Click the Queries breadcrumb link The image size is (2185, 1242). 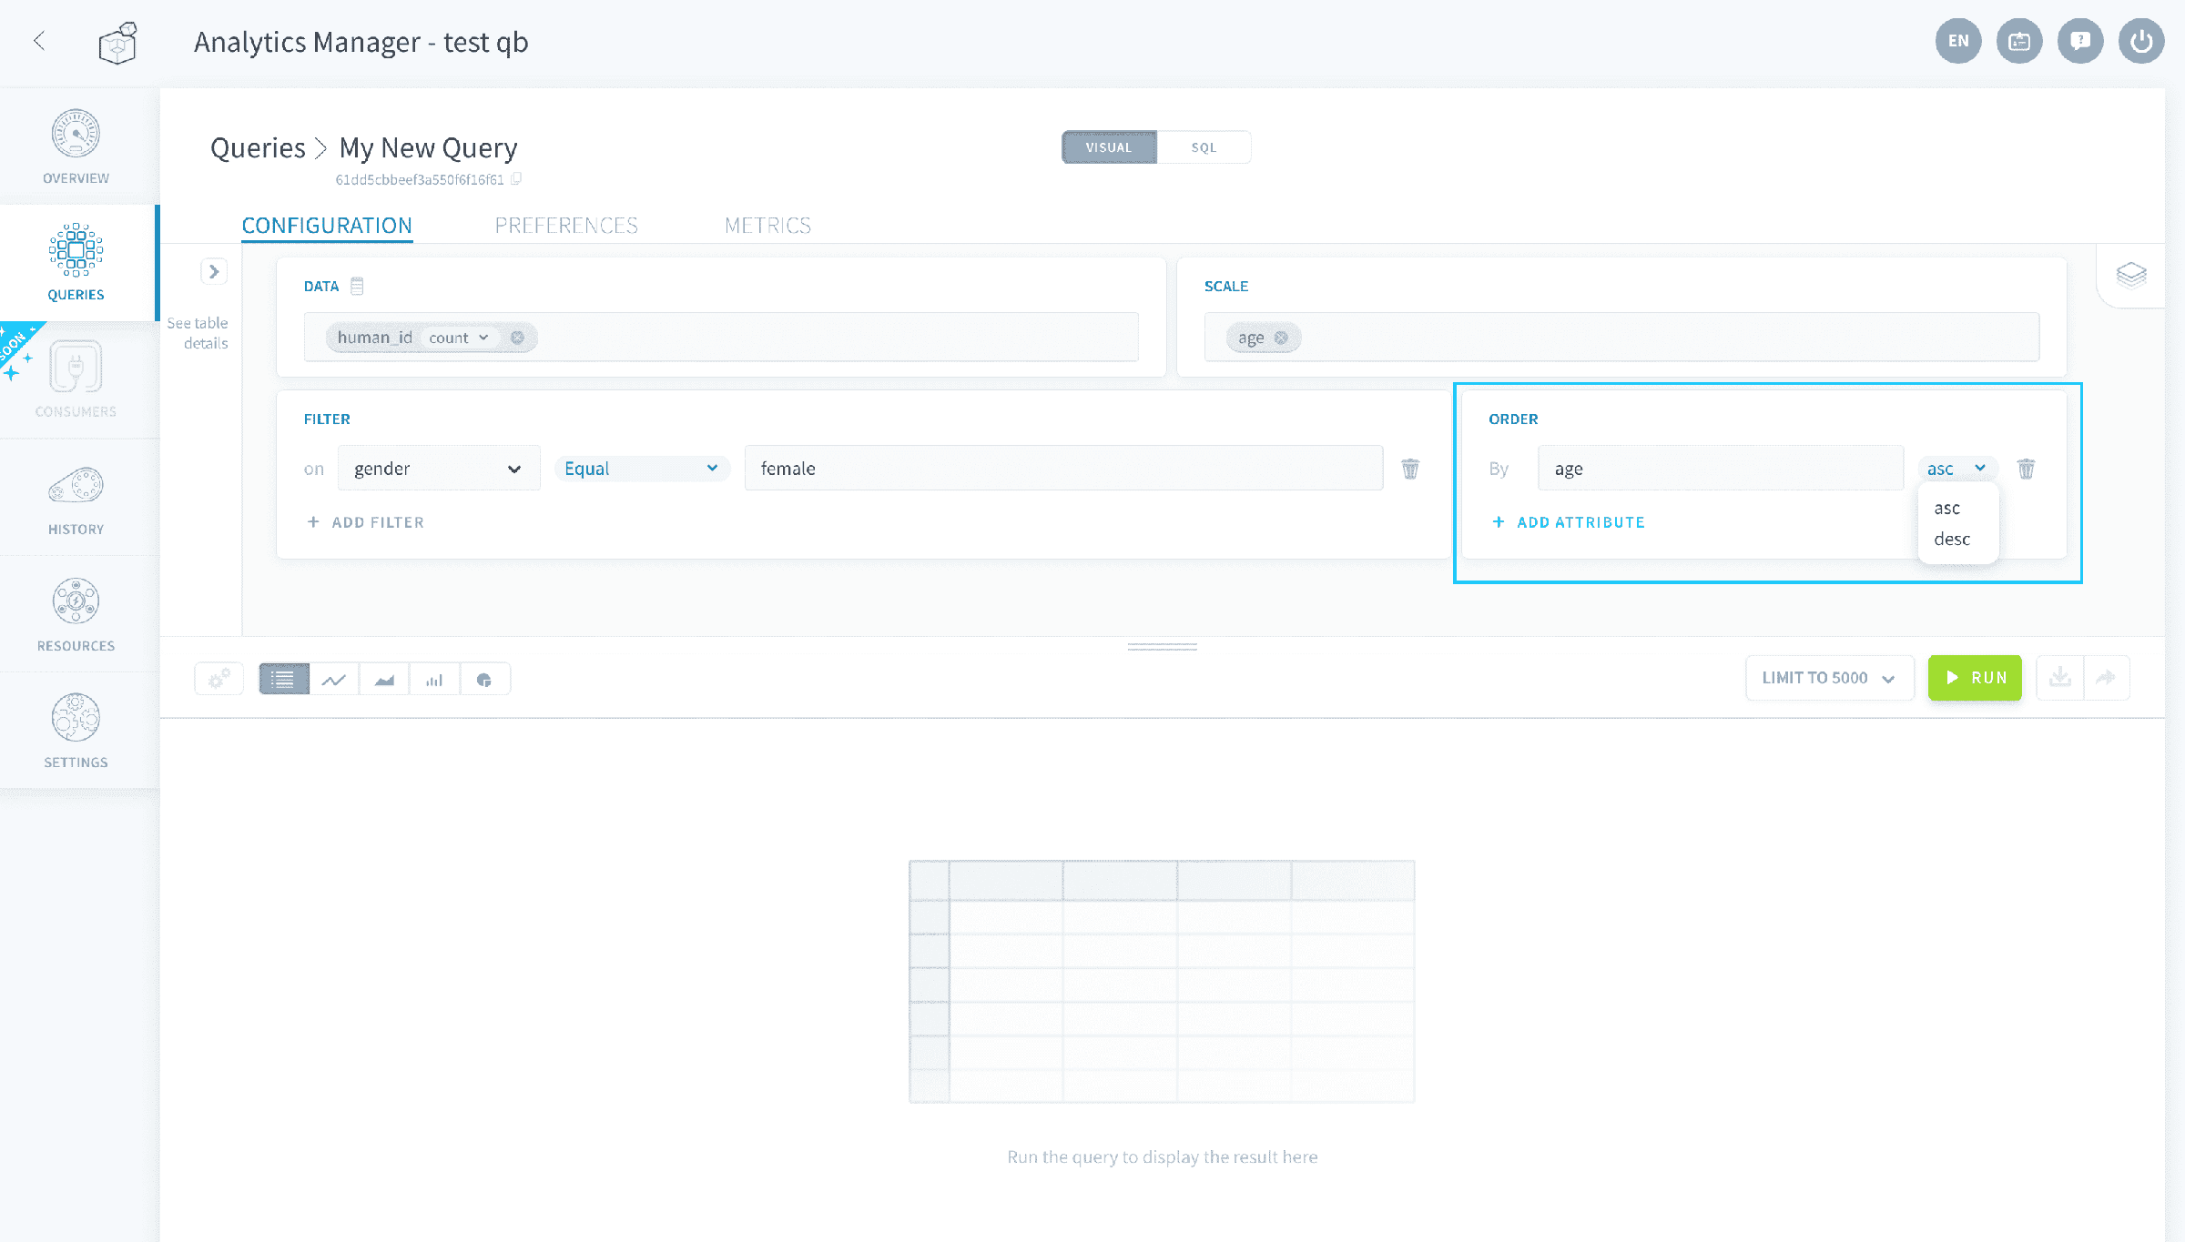pyautogui.click(x=258, y=147)
